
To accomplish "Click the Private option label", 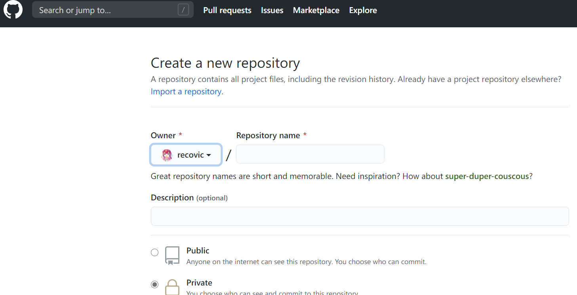I will (x=199, y=283).
